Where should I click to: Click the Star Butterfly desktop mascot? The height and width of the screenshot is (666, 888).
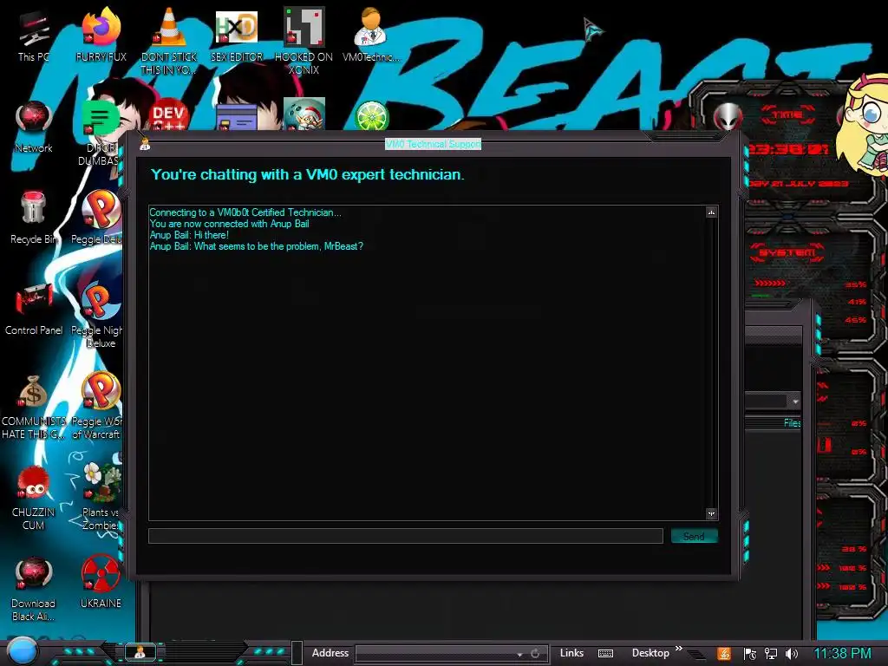tap(862, 123)
